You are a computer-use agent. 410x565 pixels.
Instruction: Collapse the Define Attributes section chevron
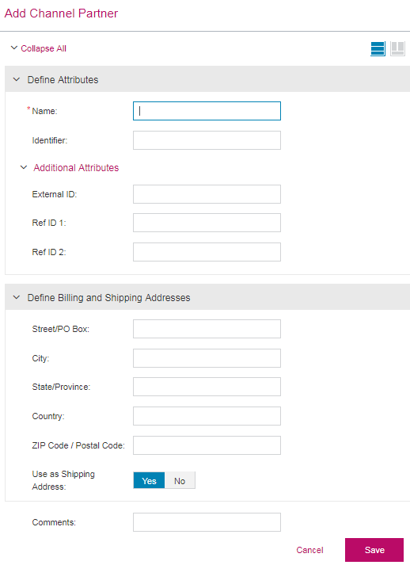click(x=16, y=79)
